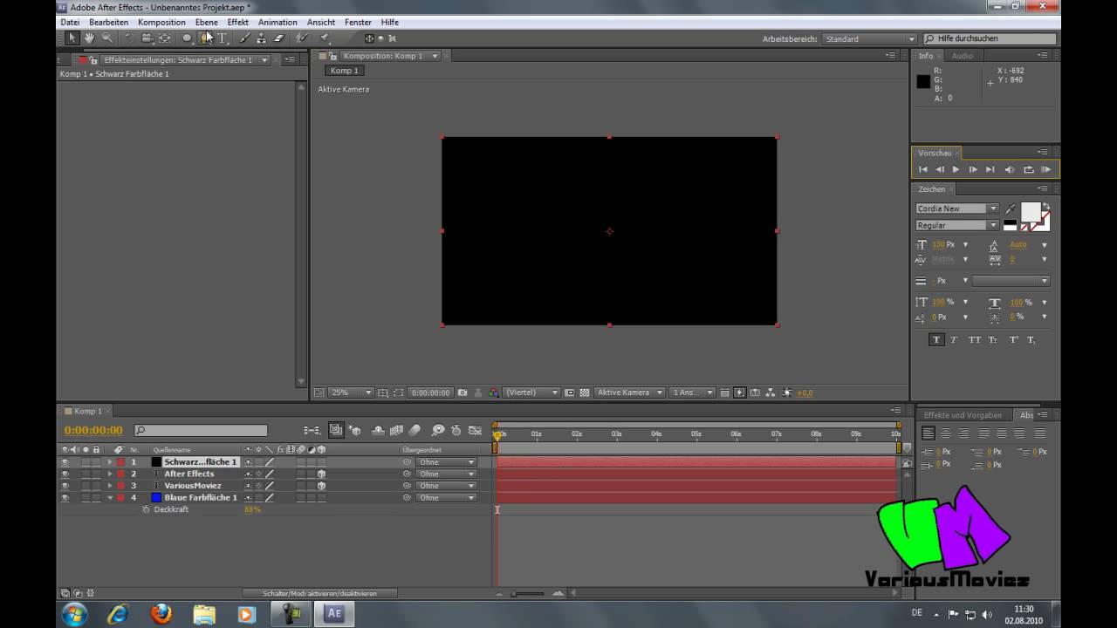Switch to Effekte und Vorgaben tab
Image resolution: width=1117 pixels, height=628 pixels.
(963, 415)
